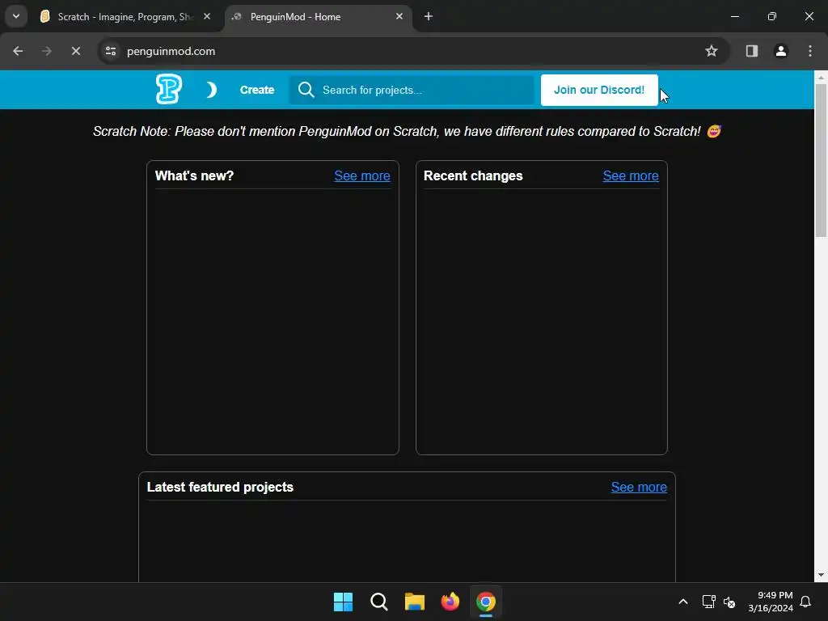828x621 pixels.
Task: Click the Scratch Note text line
Action: click(407, 131)
